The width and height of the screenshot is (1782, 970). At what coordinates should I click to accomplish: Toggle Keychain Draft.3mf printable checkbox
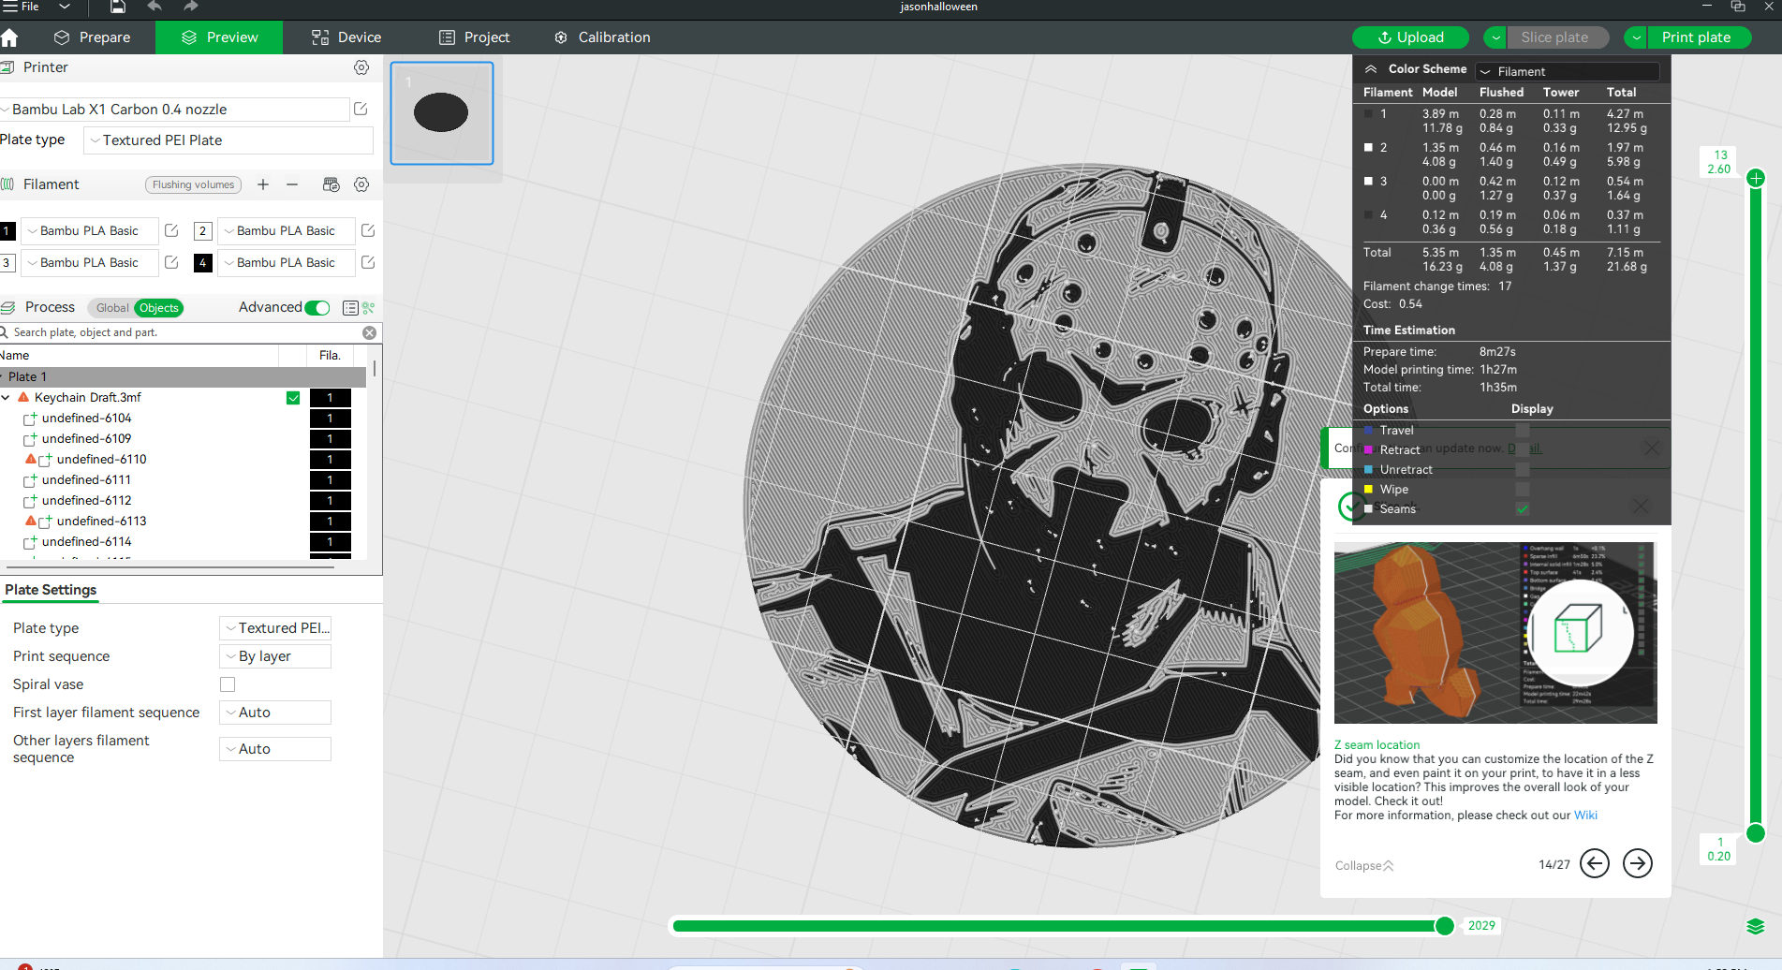pyautogui.click(x=293, y=398)
